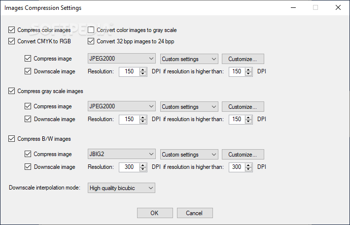
Task: Toggle Convert 32 bpp images to 24 bpp
Action: pyautogui.click(x=91, y=41)
